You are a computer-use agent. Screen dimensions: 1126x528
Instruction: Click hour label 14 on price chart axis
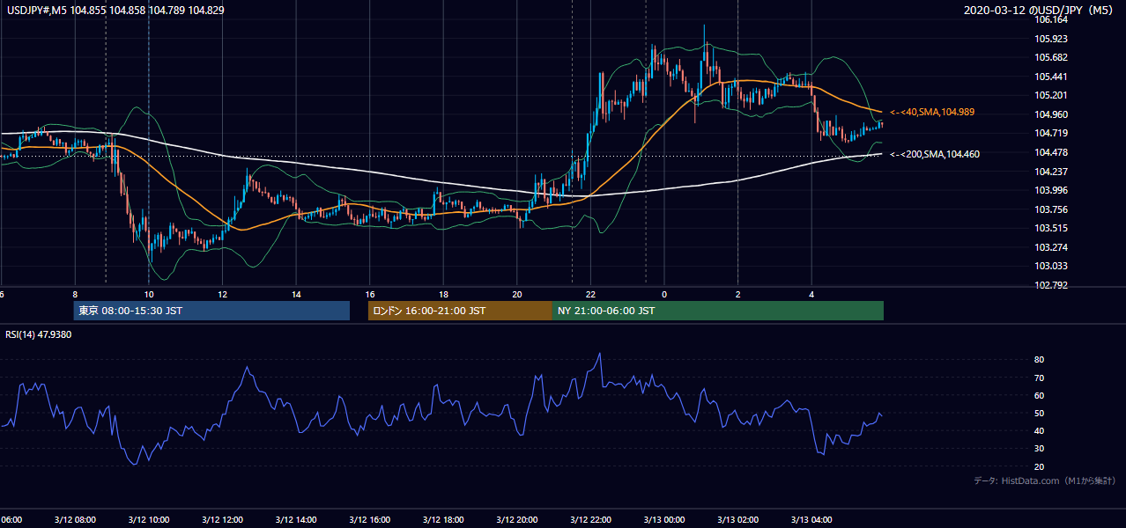coord(297,294)
